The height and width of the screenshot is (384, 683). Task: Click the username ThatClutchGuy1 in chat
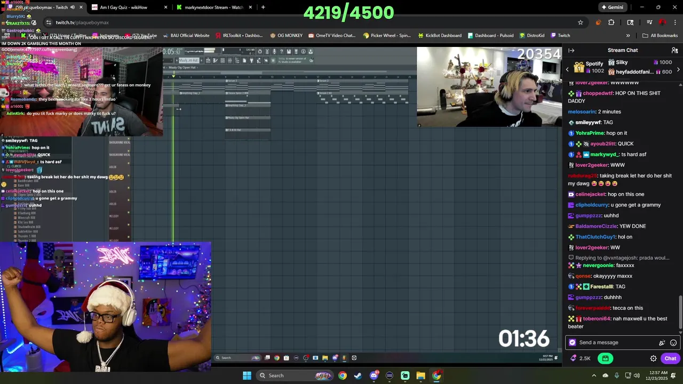pyautogui.click(x=596, y=237)
